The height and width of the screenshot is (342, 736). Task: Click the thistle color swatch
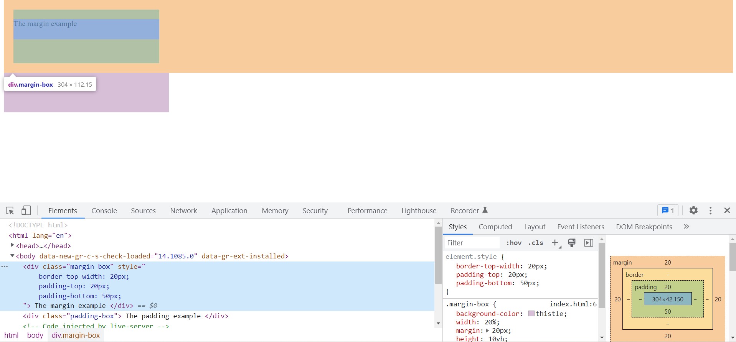[531, 314]
